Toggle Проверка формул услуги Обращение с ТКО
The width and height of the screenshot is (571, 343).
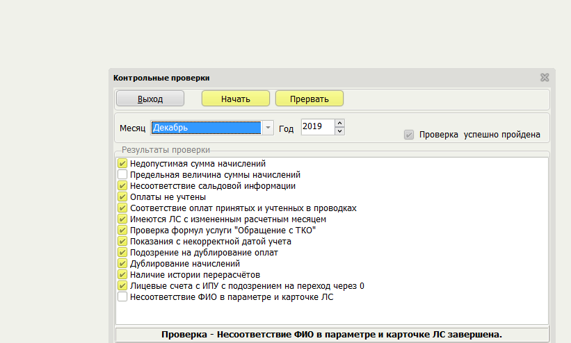(x=122, y=231)
